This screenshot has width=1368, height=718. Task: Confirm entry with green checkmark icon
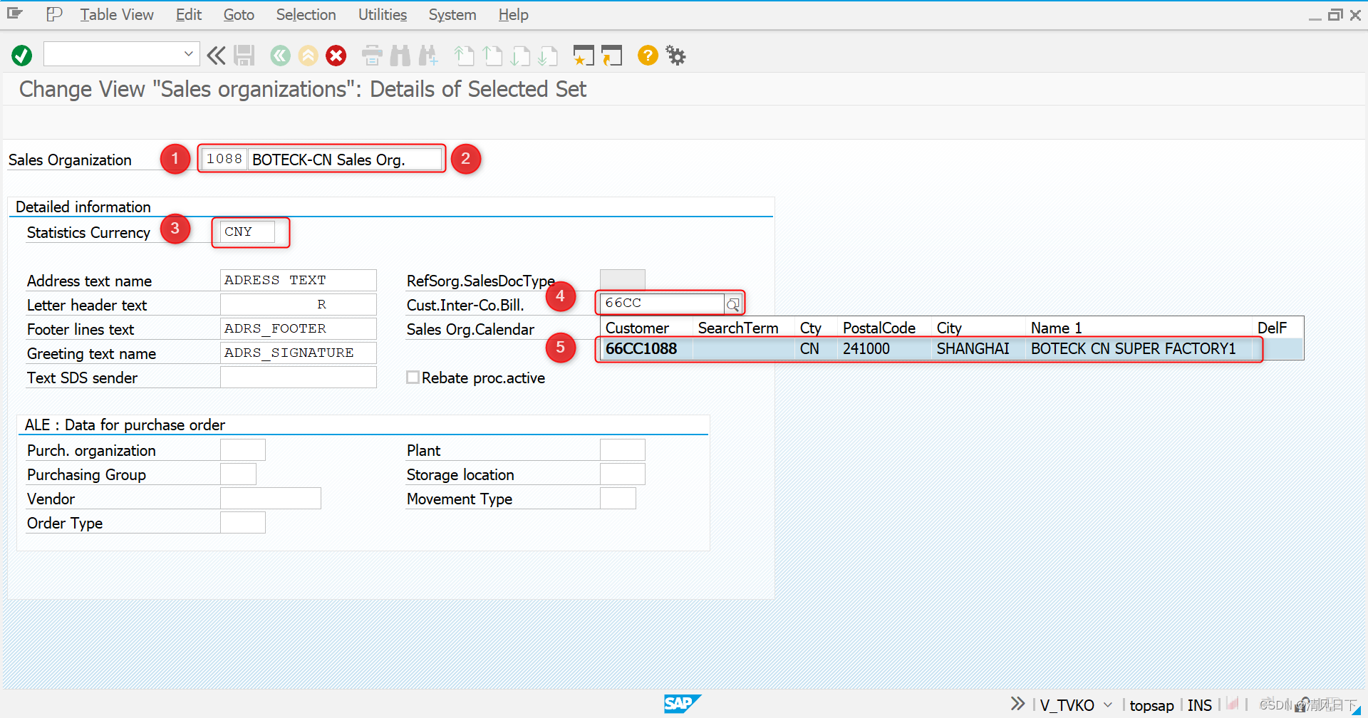(x=21, y=55)
